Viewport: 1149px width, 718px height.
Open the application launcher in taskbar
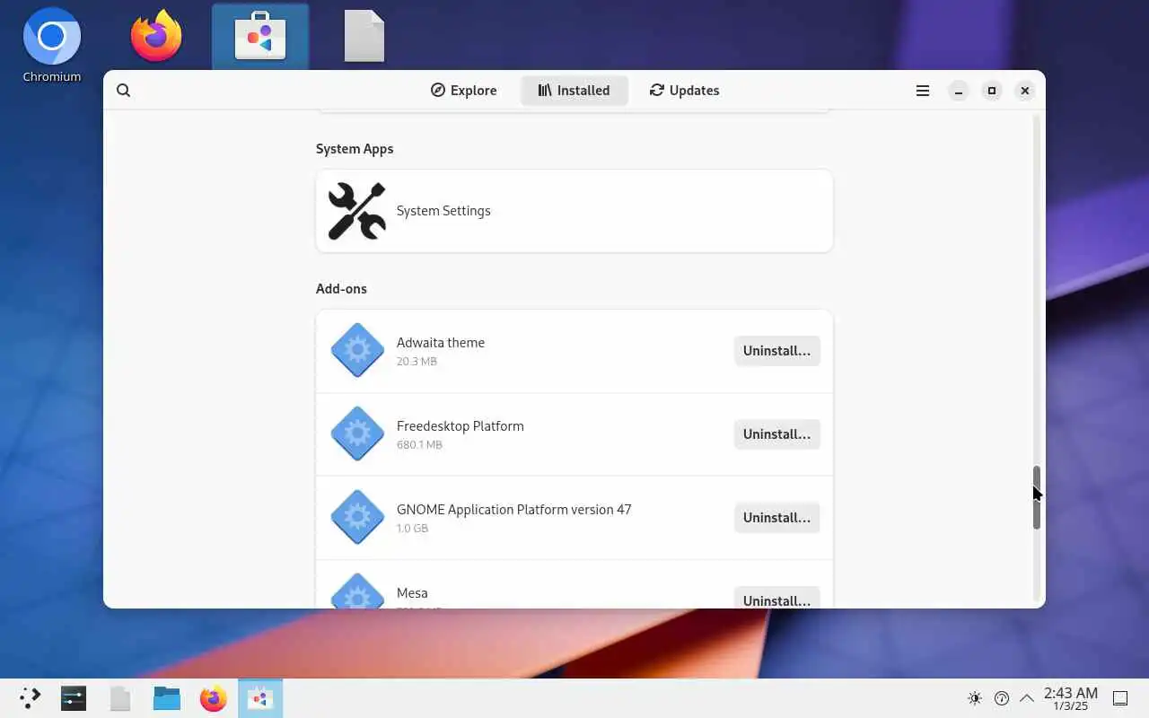(x=31, y=698)
